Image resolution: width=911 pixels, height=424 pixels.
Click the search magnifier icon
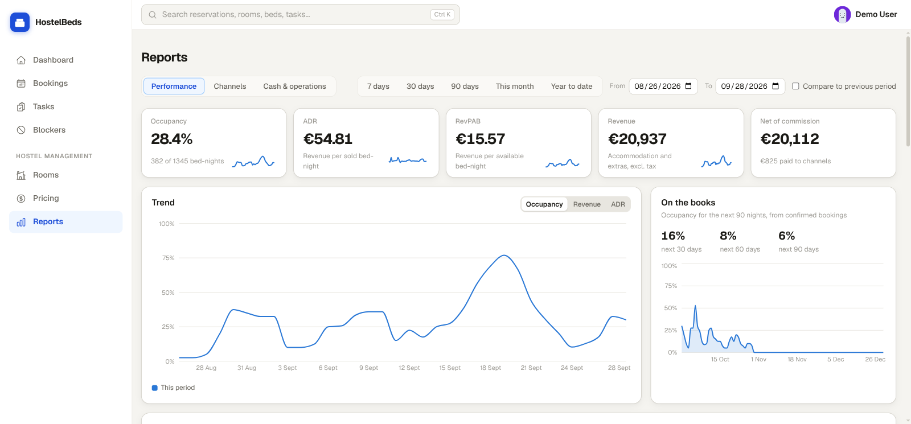coord(153,15)
